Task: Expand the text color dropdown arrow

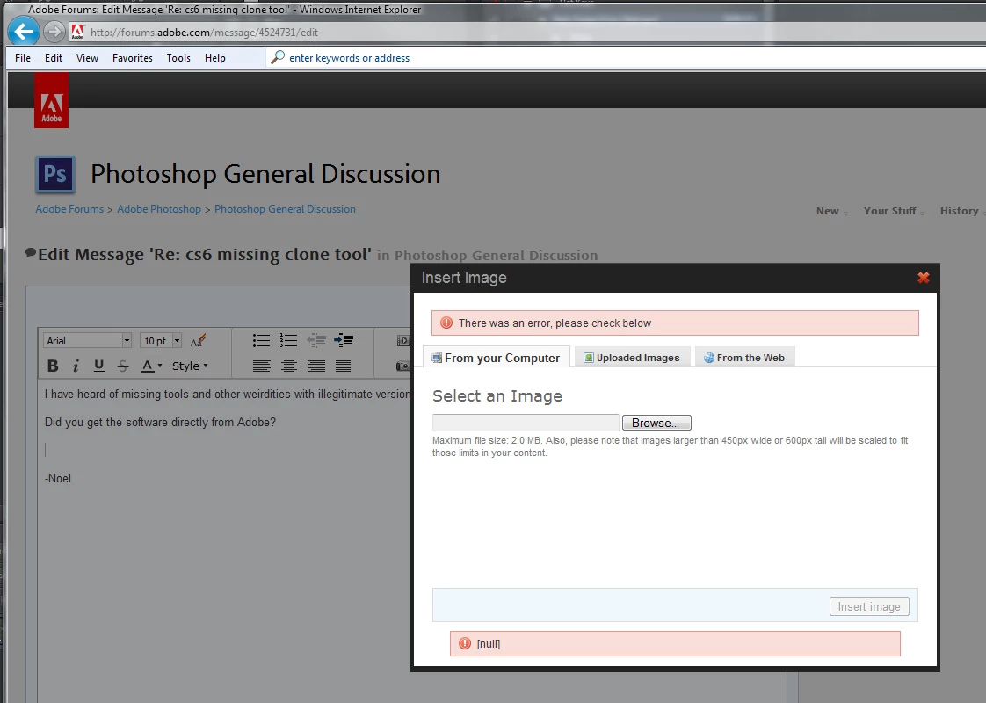Action: pyautogui.click(x=160, y=366)
